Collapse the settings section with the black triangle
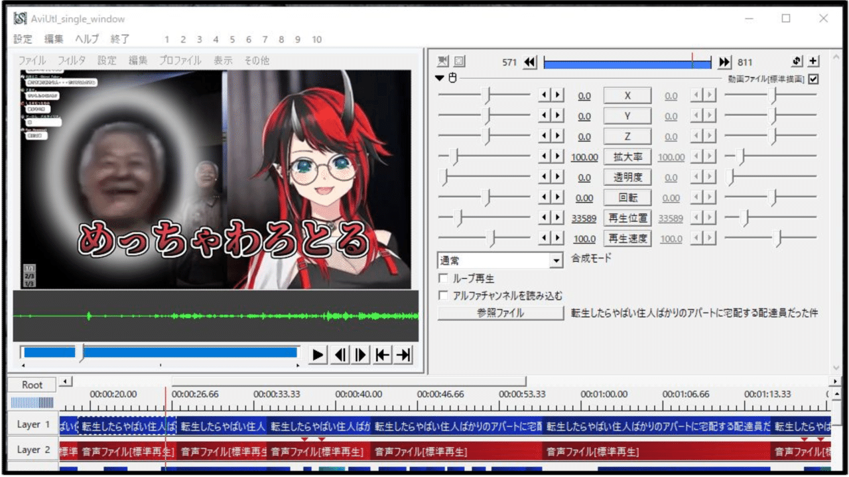 click(439, 78)
